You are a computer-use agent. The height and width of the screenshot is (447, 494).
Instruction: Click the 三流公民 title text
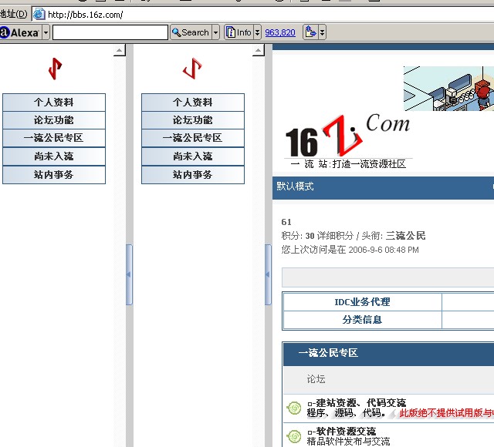406,236
